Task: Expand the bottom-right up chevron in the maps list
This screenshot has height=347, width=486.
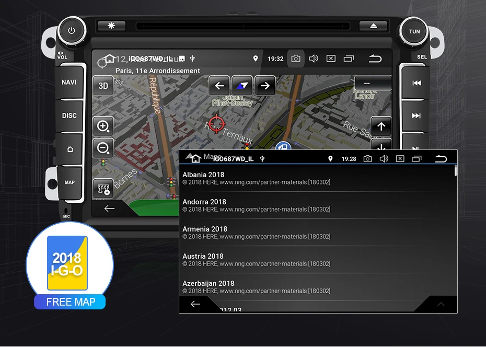Action: (x=441, y=304)
